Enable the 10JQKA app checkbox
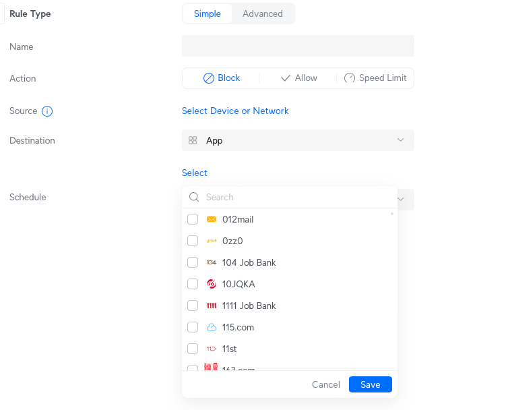Viewport: 508px width, 410px height. (193, 284)
